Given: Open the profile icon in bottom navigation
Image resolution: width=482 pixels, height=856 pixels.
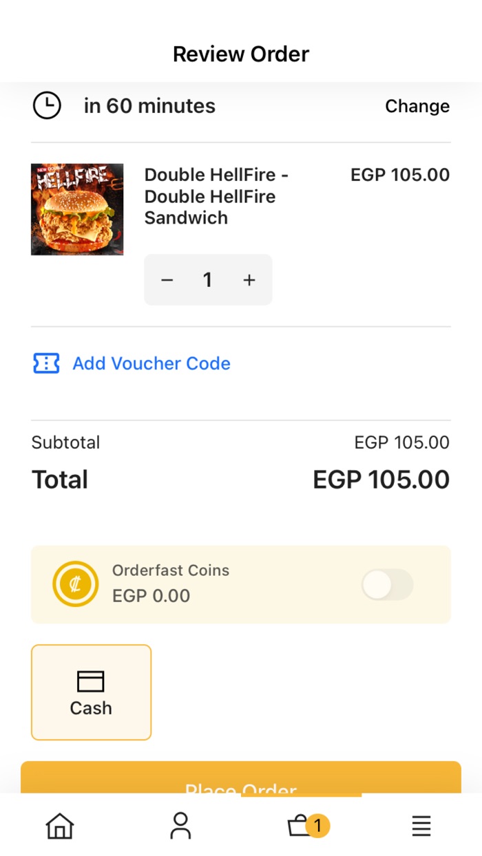Looking at the screenshot, I should coord(180,826).
